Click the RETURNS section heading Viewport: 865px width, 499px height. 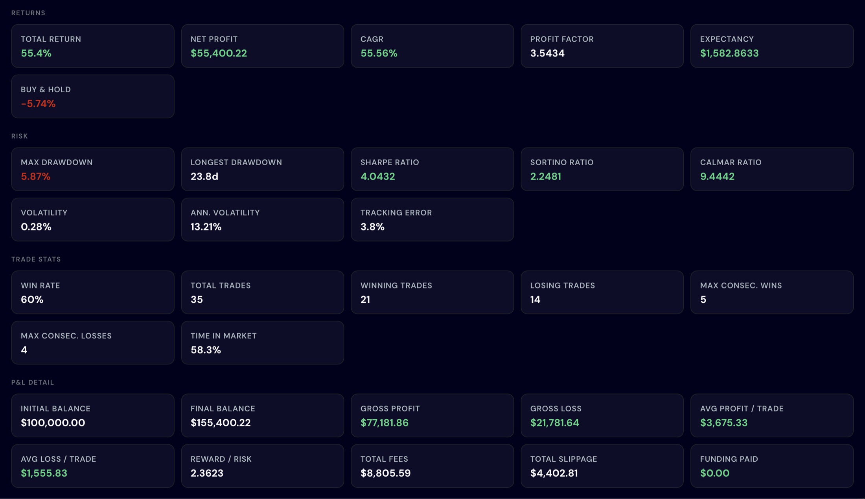click(x=28, y=13)
